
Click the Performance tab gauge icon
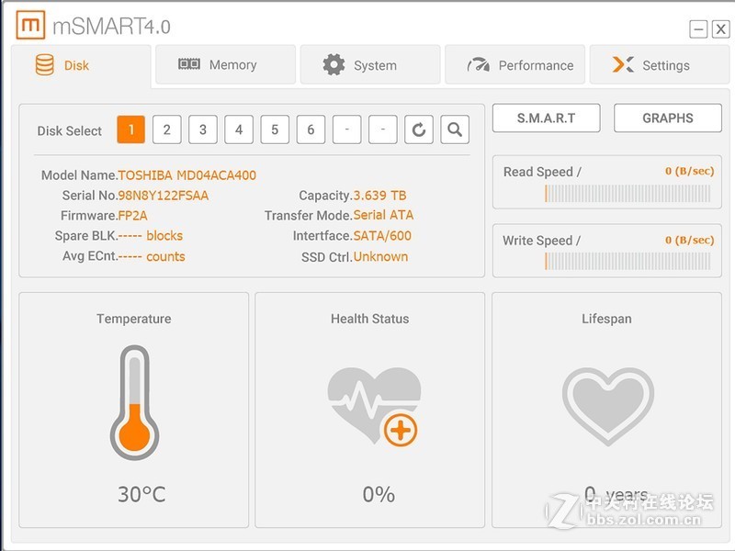(x=478, y=64)
